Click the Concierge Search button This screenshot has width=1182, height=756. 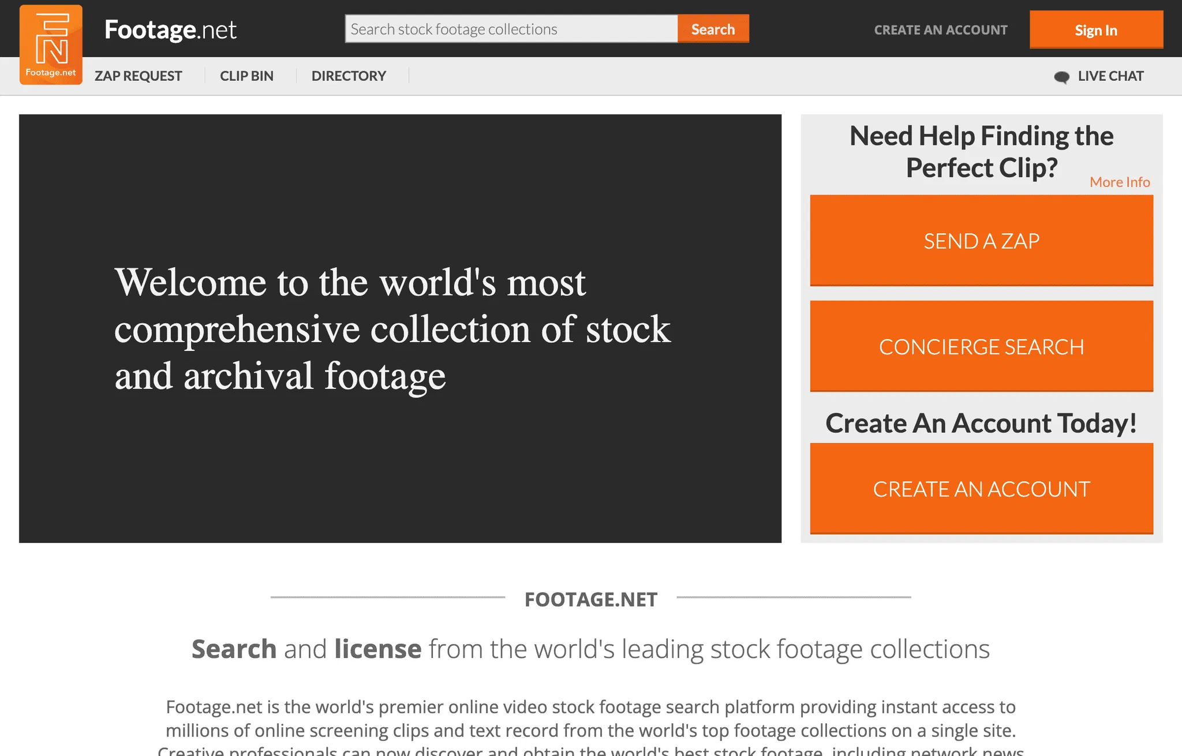click(981, 346)
